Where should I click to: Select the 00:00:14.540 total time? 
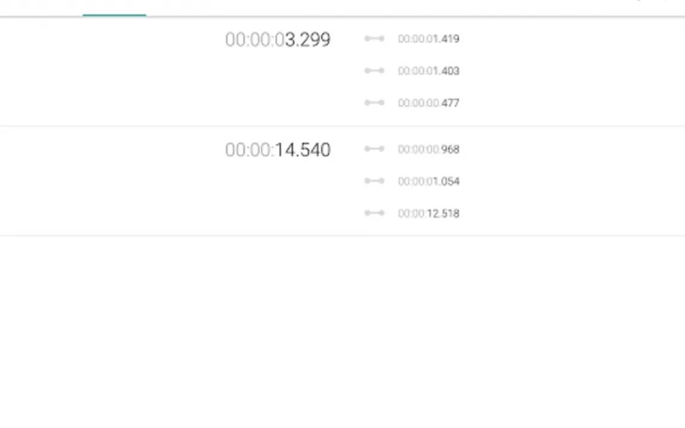pos(278,150)
